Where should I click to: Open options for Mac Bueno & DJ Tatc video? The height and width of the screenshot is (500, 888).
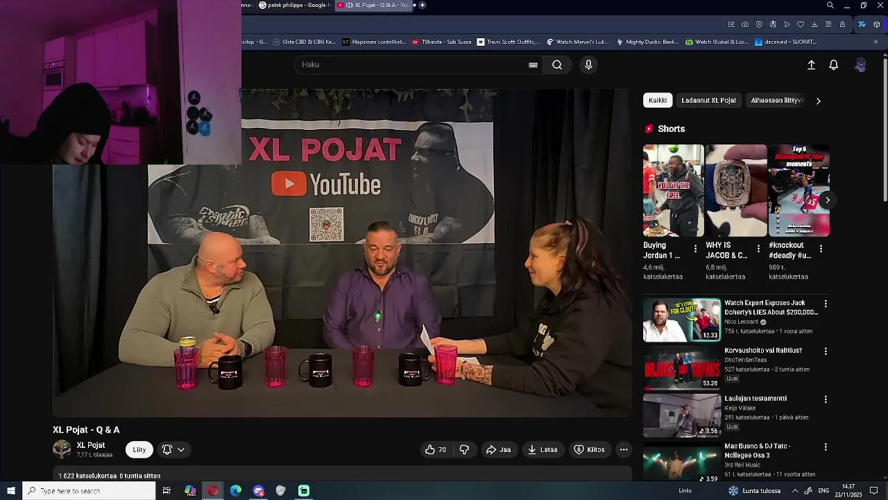826,447
